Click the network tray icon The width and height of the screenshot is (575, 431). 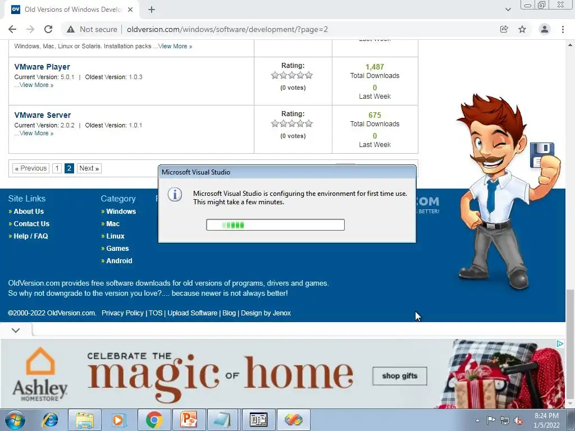pos(505,420)
